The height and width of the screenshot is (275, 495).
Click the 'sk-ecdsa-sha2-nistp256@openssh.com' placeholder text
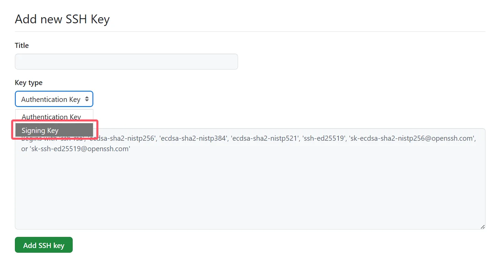coord(412,138)
